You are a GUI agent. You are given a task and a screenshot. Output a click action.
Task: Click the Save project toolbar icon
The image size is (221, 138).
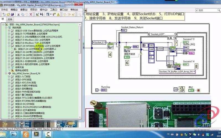[x=41, y=14]
